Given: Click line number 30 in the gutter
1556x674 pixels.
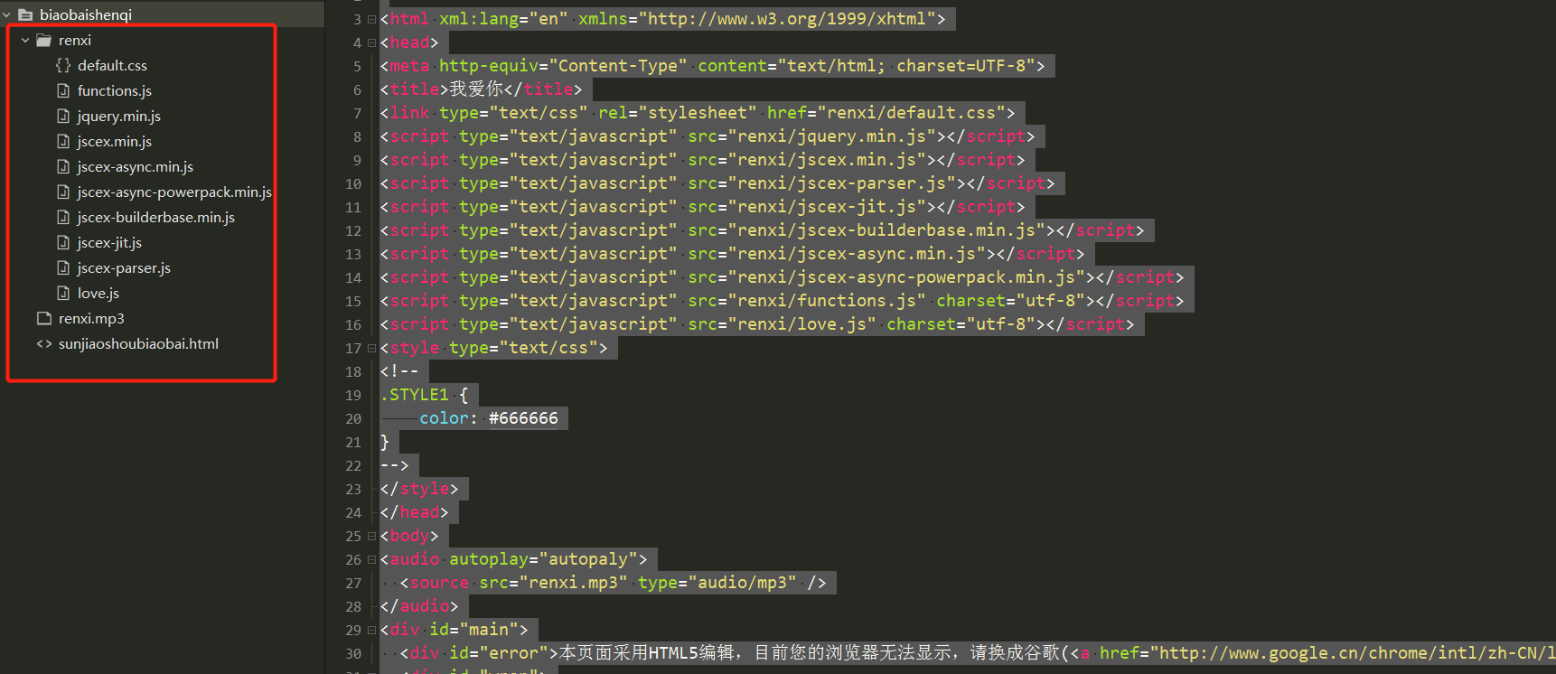Looking at the screenshot, I should (x=353, y=653).
